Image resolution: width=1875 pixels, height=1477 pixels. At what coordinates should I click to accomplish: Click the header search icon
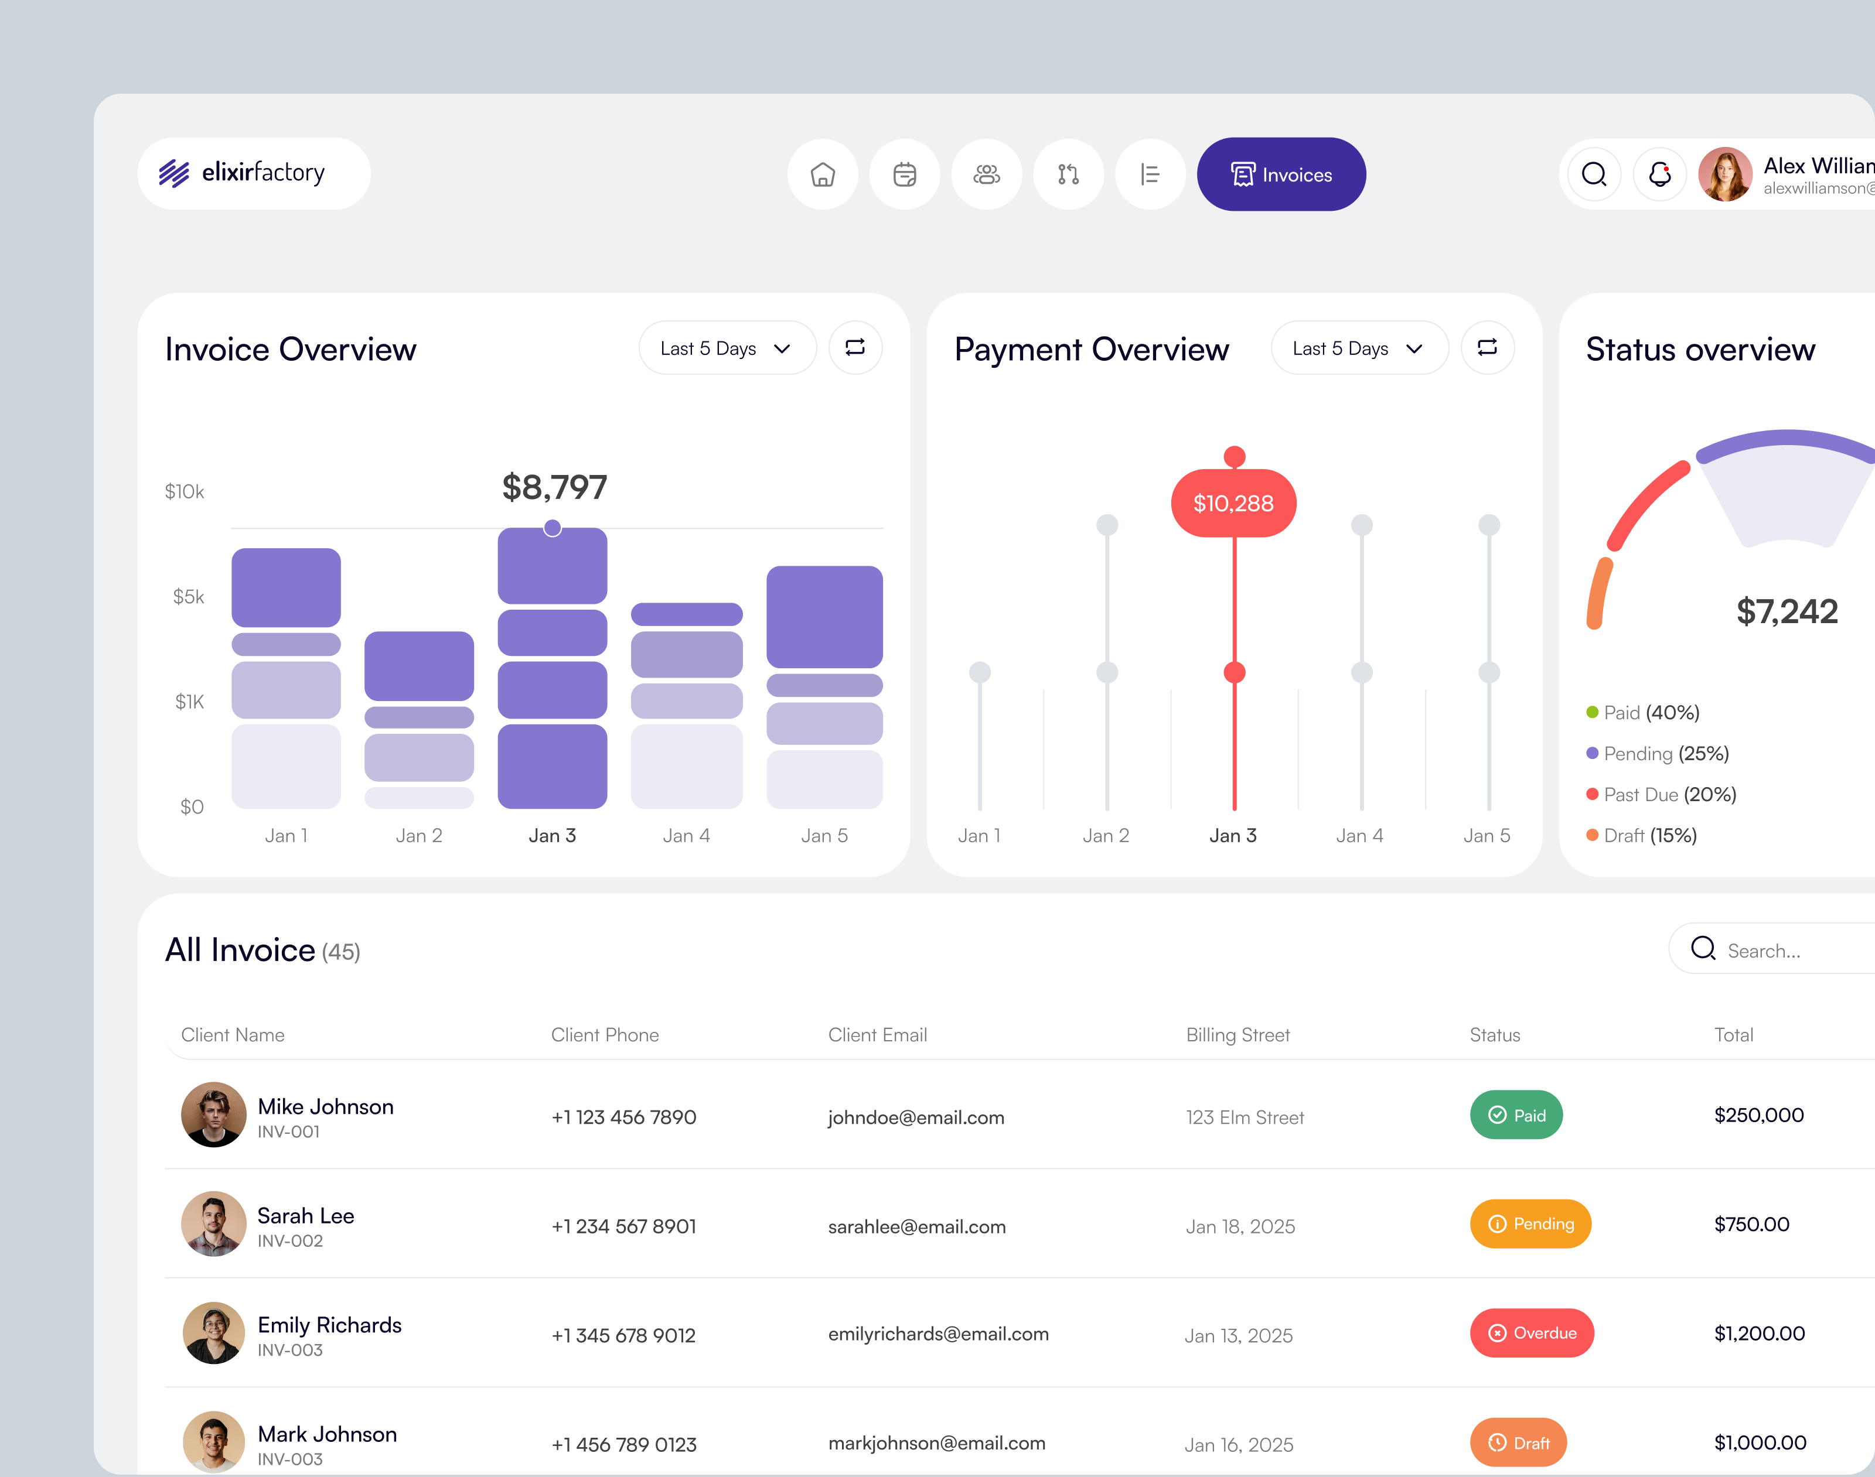tap(1594, 175)
